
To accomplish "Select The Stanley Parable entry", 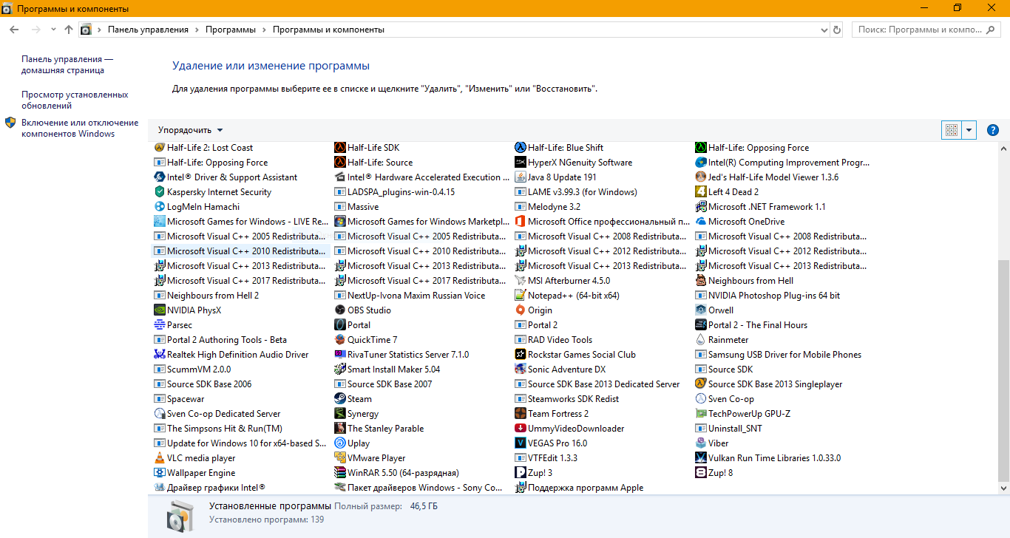I will pyautogui.click(x=379, y=429).
